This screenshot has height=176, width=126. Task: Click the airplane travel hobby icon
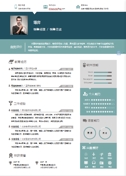tap(94, 154)
